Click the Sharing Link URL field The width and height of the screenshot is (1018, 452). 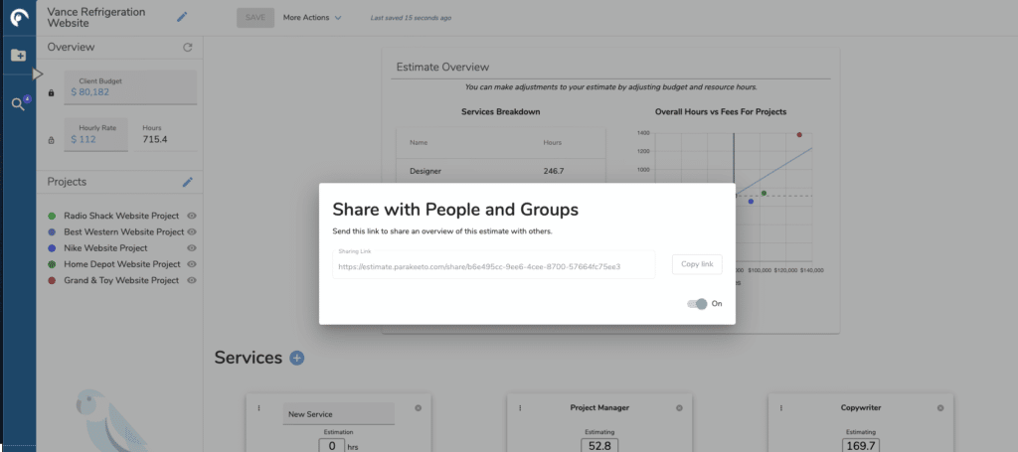coord(494,265)
